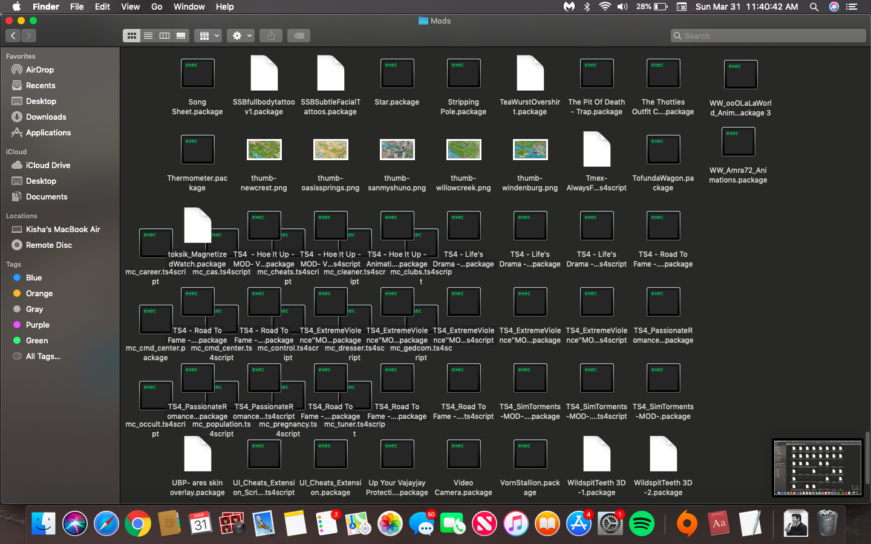Open the File menu
Screen dimensions: 871x544
(x=77, y=7)
